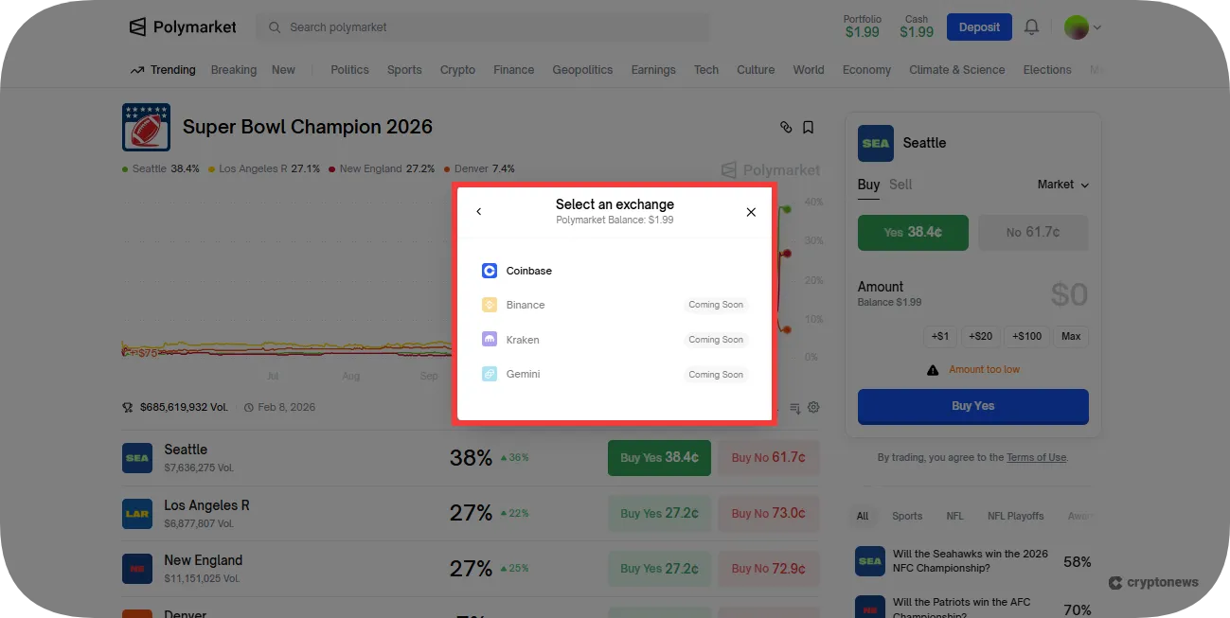Open the Terms of Use link

pyautogui.click(x=1036, y=457)
